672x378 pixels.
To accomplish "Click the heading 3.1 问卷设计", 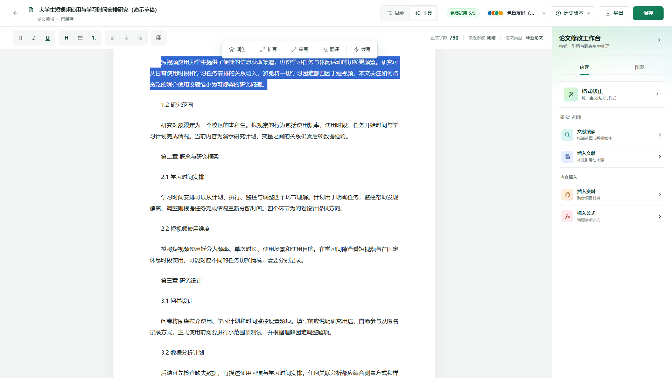I will coord(177,301).
